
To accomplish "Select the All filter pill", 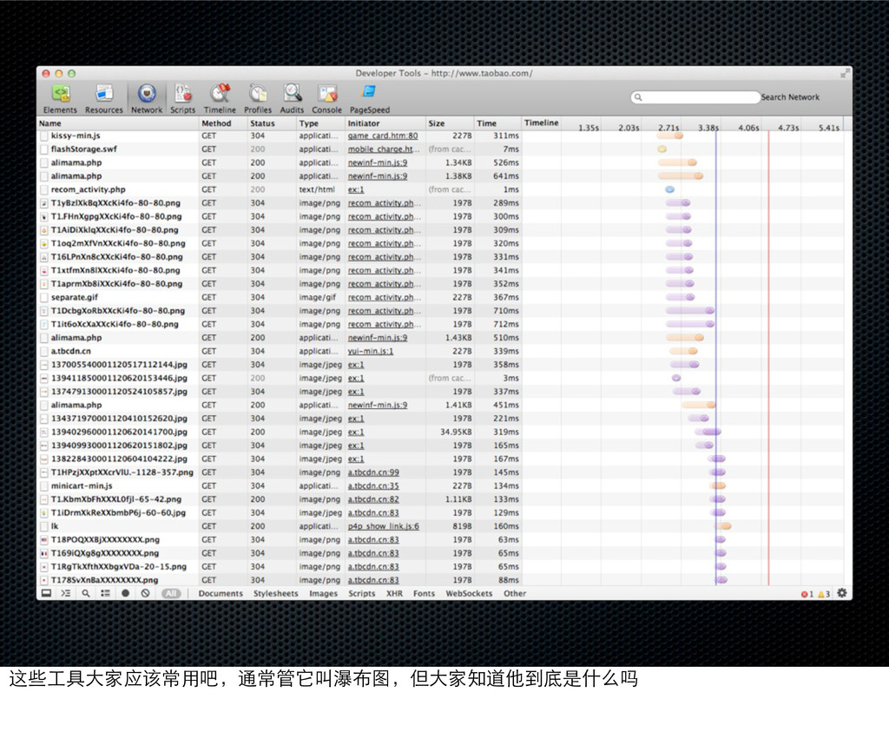I will click(x=170, y=594).
